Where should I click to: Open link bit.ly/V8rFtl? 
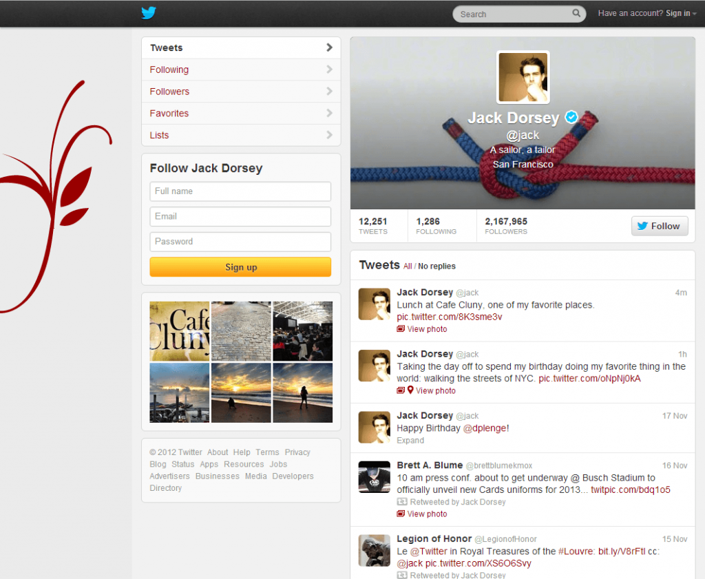[x=622, y=551]
